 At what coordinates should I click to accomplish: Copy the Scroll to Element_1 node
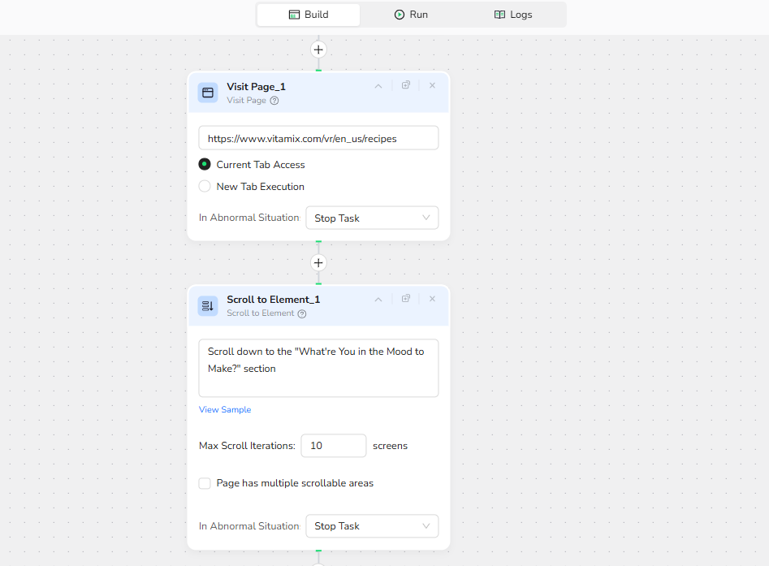[x=406, y=299]
